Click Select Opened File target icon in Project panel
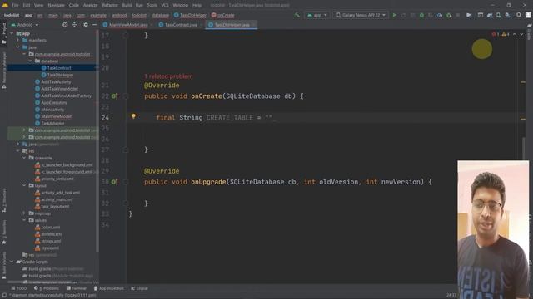The image size is (533, 299). 65,25
